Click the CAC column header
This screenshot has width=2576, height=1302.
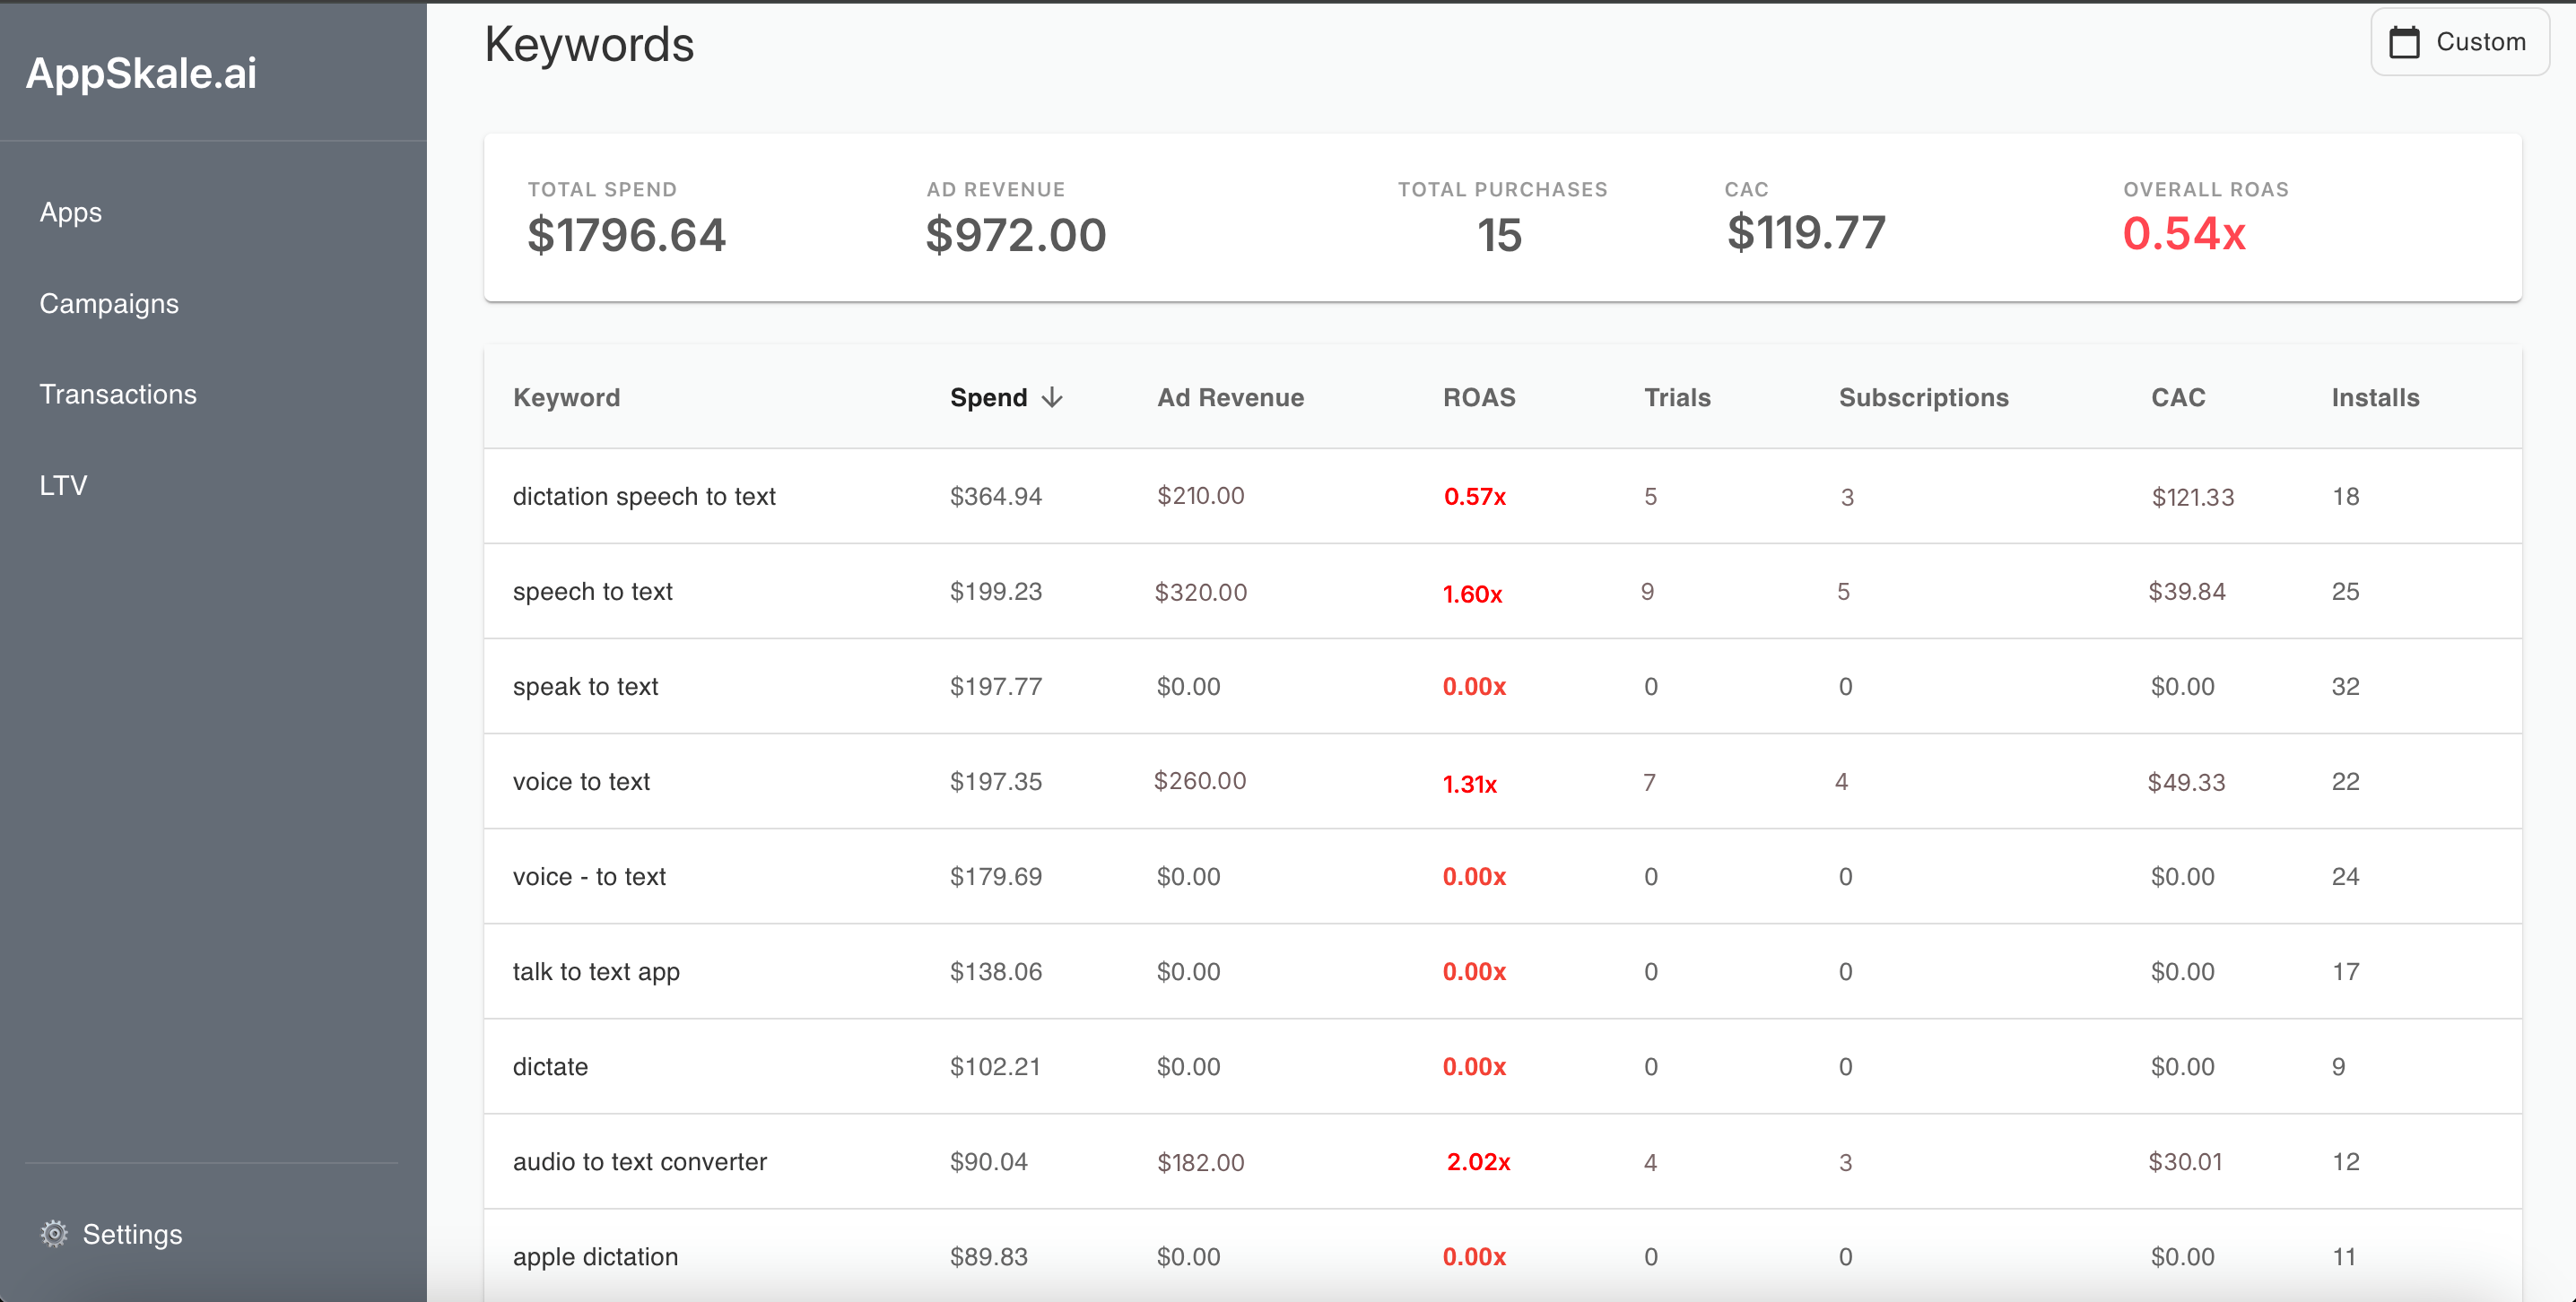coord(2177,396)
